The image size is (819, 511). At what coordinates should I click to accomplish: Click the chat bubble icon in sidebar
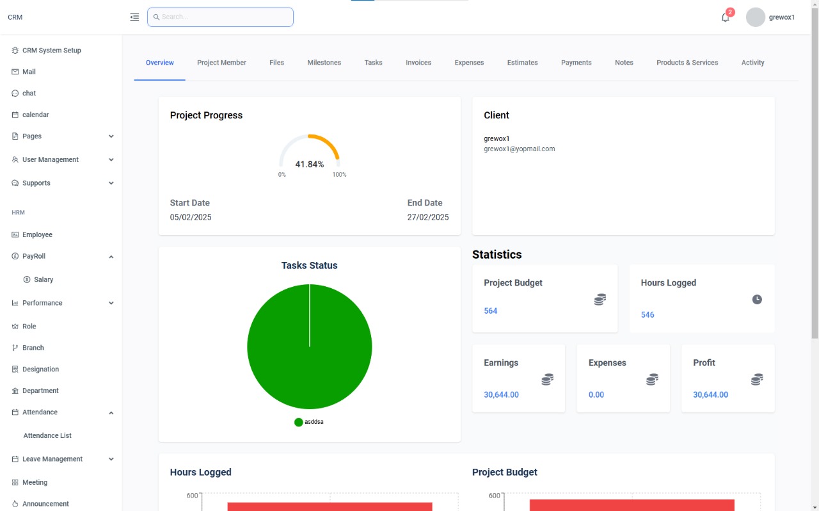(15, 93)
